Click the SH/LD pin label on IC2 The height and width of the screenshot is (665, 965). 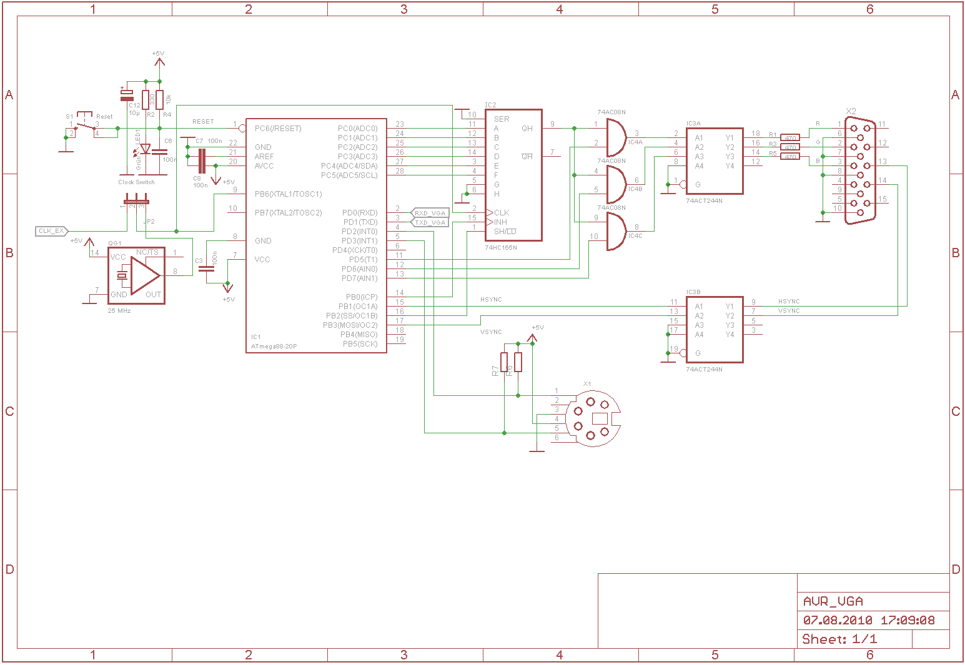pyautogui.click(x=505, y=232)
